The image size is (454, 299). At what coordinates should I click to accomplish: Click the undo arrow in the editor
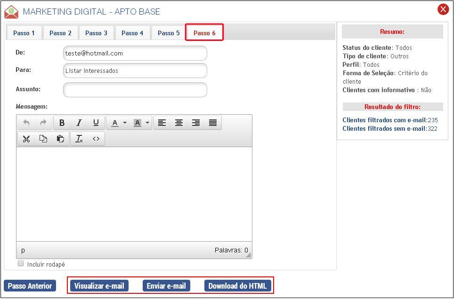point(26,123)
